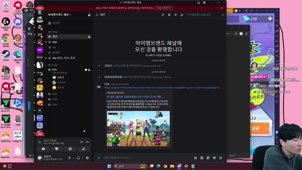Open the tayo text channel
The height and width of the screenshot is (170, 302).
point(69,42)
